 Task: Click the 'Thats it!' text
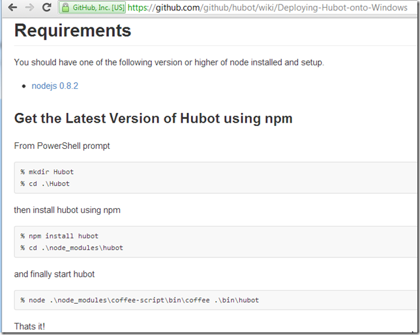point(29,326)
